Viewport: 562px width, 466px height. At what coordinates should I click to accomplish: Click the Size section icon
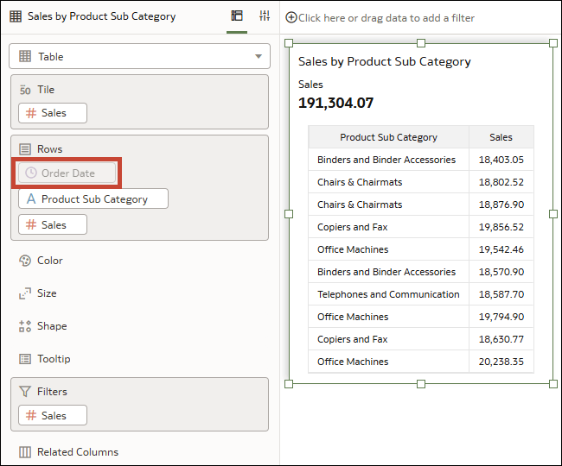pyautogui.click(x=25, y=293)
